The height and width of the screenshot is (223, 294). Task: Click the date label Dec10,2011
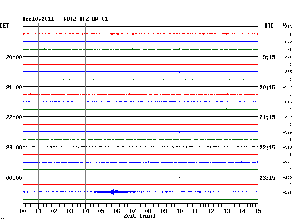(38, 19)
